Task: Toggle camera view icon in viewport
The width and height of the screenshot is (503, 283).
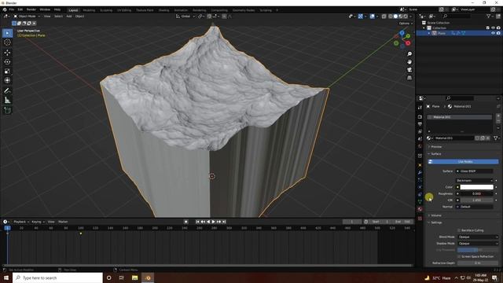Action: pyautogui.click(x=409, y=70)
